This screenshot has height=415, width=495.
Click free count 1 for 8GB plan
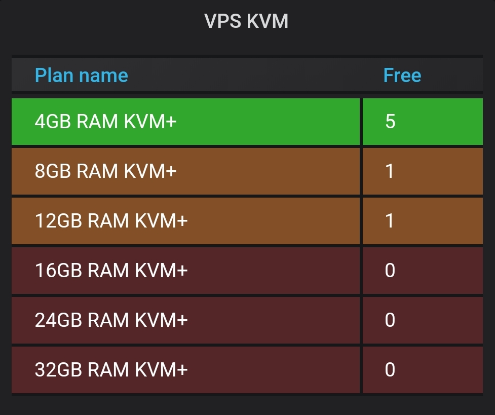pos(390,171)
